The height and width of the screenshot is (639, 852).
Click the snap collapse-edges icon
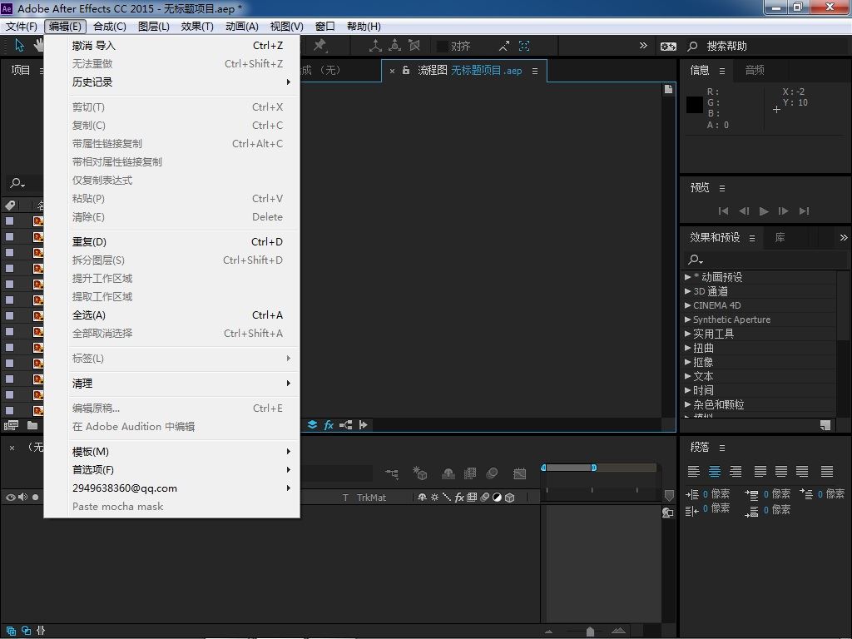tap(504, 47)
